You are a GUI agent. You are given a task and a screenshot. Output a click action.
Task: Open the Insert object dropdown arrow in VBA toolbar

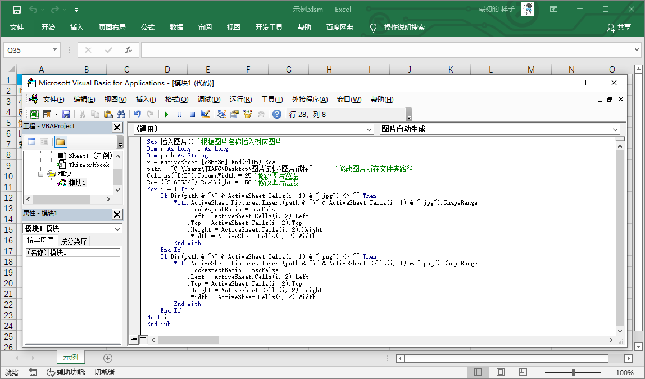(56, 114)
